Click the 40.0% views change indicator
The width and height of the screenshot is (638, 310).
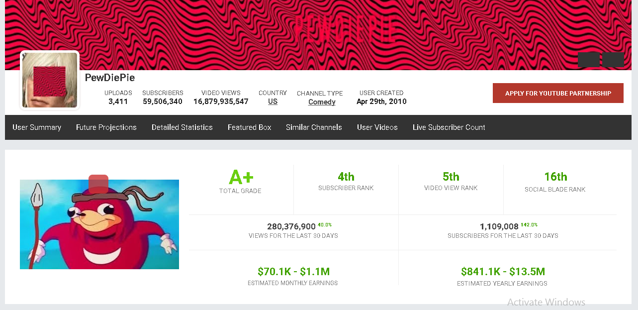pyautogui.click(x=325, y=225)
